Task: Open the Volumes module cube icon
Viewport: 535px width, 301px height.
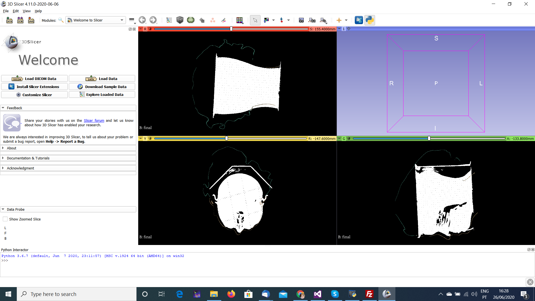Action: [180, 20]
